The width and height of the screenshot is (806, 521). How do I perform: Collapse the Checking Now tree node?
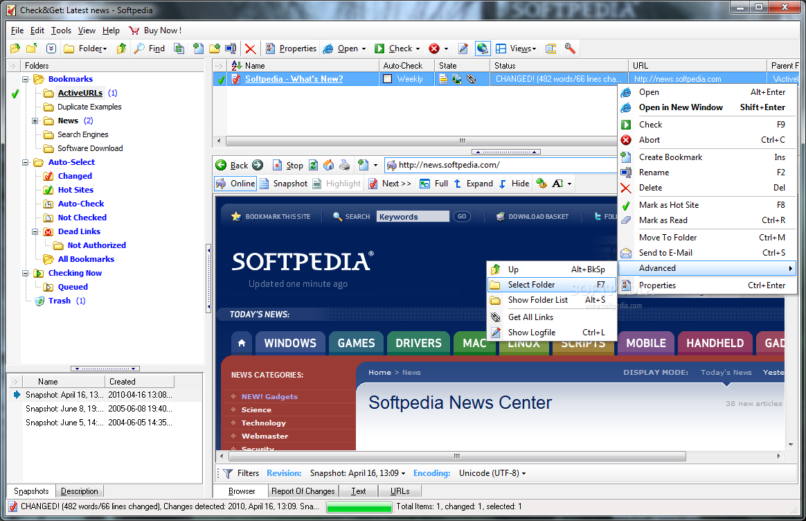pyautogui.click(x=25, y=274)
